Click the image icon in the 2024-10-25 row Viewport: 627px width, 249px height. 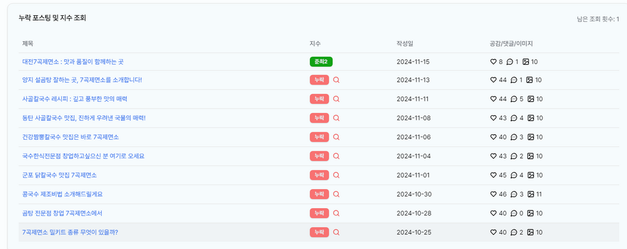pos(531,233)
